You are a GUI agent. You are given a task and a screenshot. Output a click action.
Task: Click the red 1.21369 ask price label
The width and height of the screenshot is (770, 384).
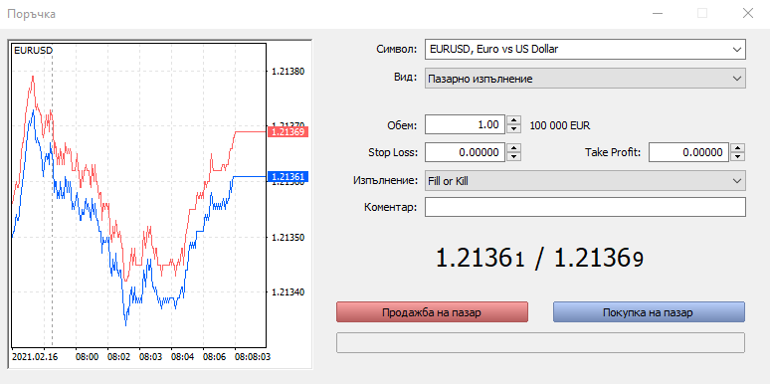click(x=288, y=131)
